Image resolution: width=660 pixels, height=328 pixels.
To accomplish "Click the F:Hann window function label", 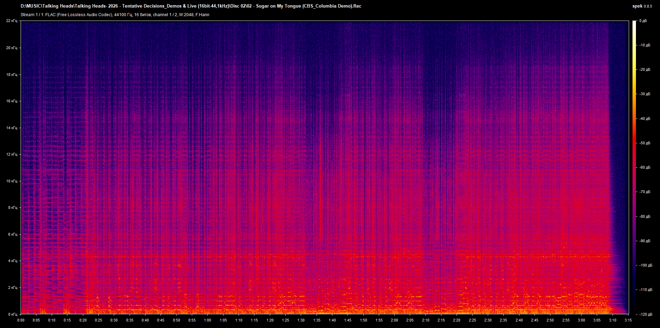I will (202, 15).
